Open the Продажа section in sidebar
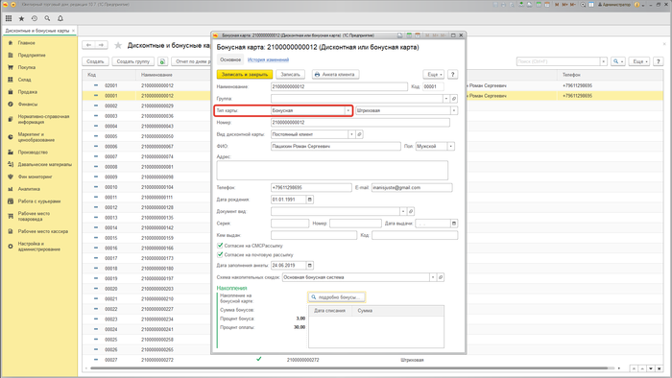This screenshot has height=378, width=672. (x=28, y=91)
